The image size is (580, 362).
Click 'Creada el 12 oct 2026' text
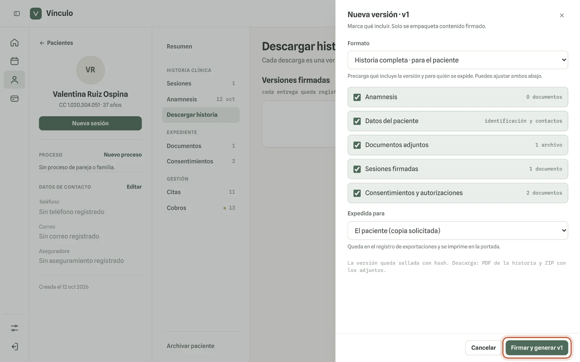(64, 287)
